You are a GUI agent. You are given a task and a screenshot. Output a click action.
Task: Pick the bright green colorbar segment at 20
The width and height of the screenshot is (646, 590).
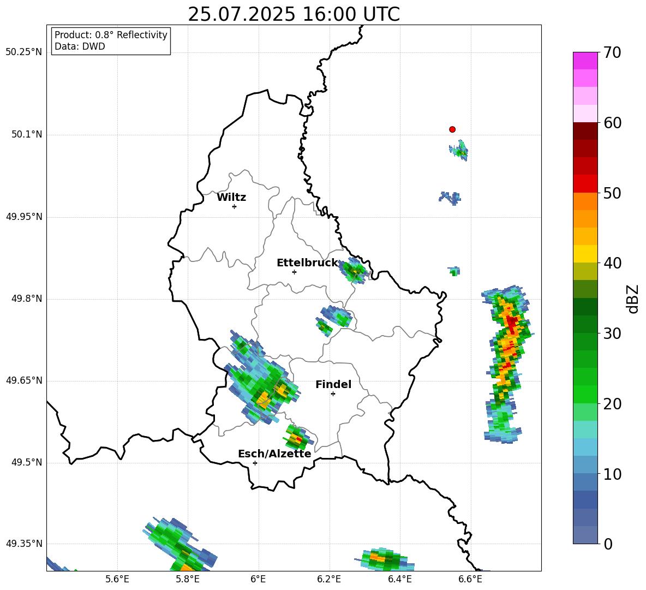(585, 394)
